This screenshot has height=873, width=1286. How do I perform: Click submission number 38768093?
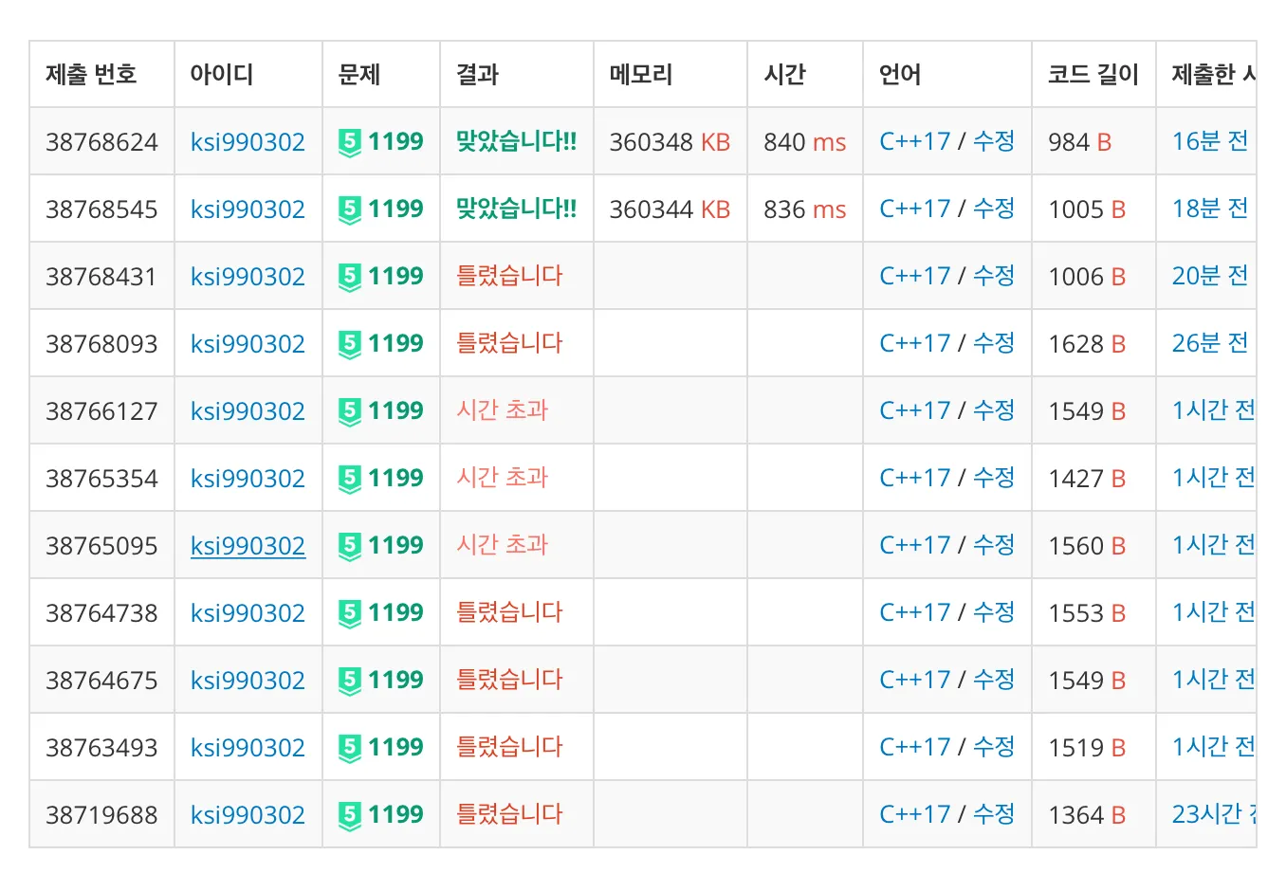click(x=101, y=344)
